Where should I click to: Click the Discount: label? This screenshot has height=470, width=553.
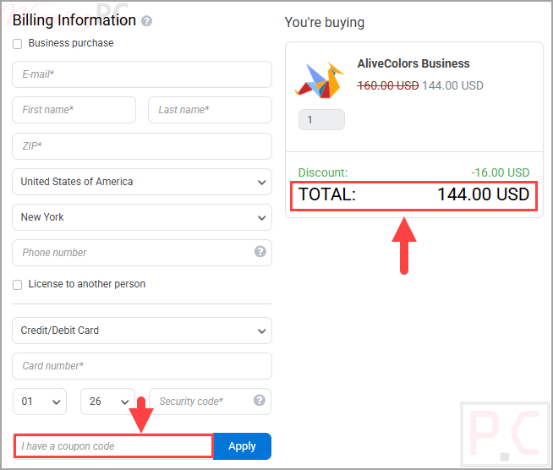(323, 172)
